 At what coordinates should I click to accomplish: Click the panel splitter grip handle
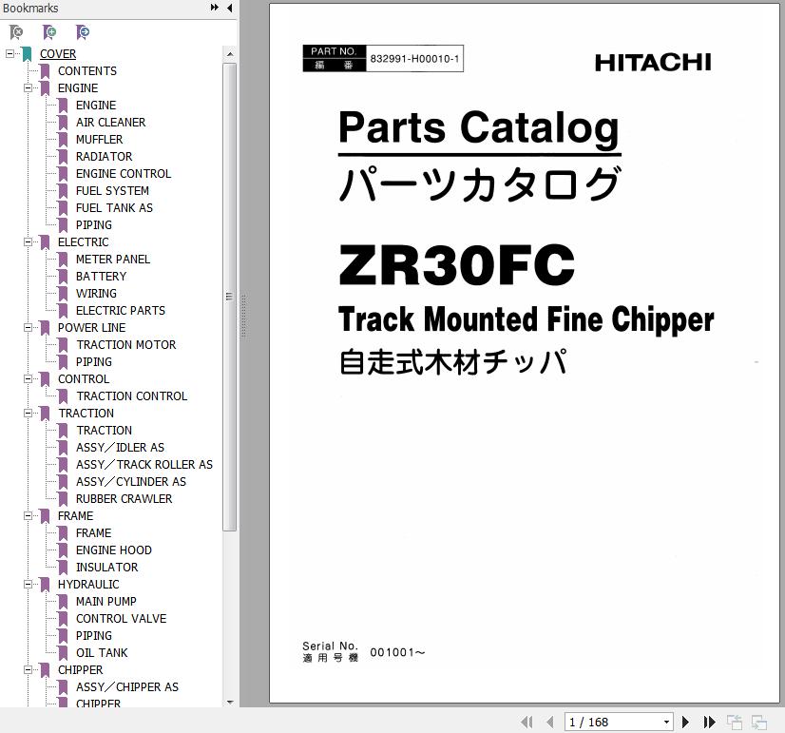(244, 317)
